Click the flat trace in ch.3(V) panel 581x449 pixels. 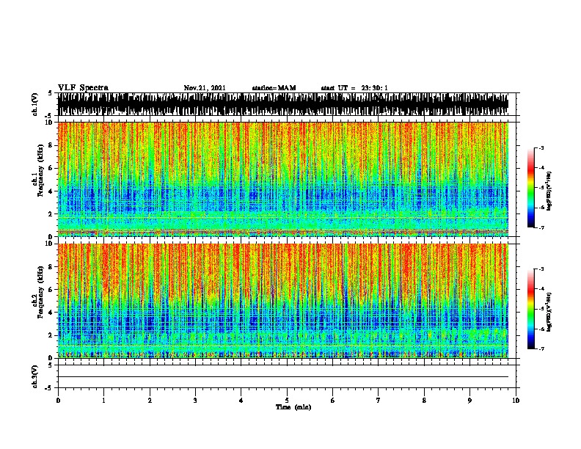click(x=283, y=377)
